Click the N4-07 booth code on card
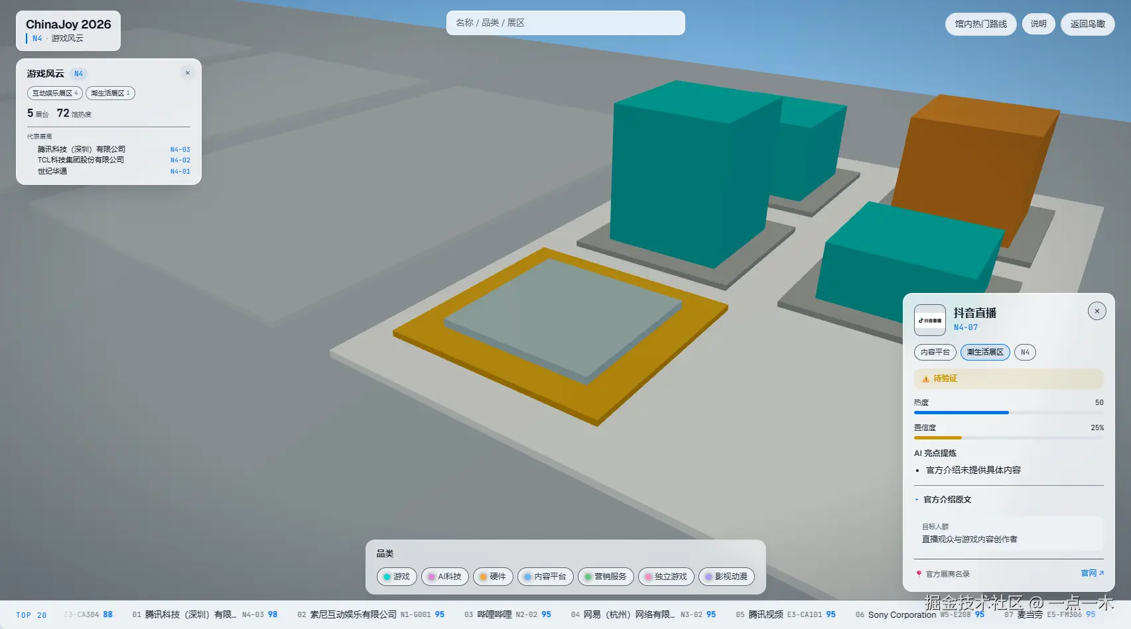Viewport: 1131px width, 629px height. click(x=966, y=327)
